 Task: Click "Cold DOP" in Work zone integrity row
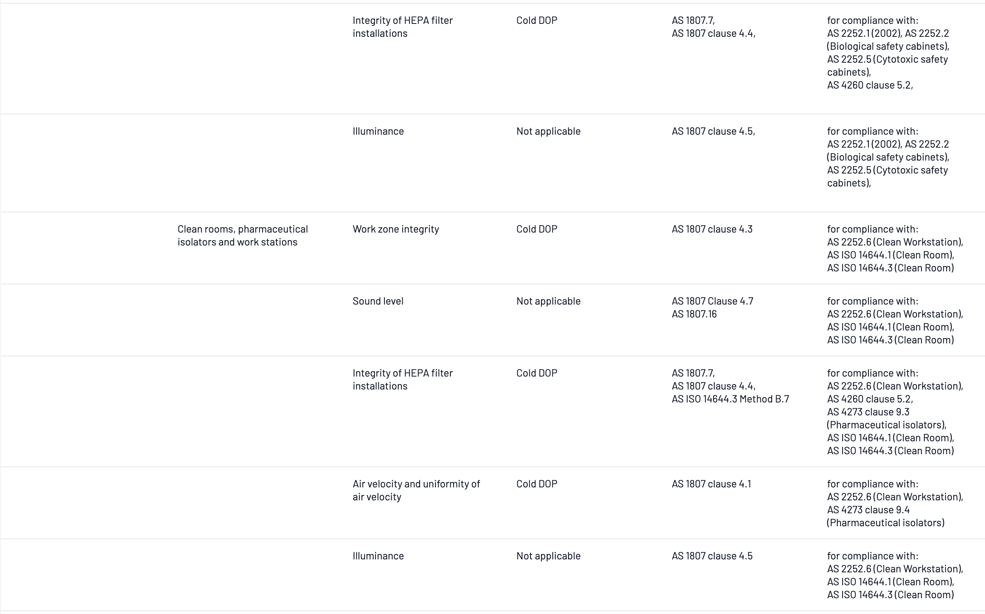point(537,229)
